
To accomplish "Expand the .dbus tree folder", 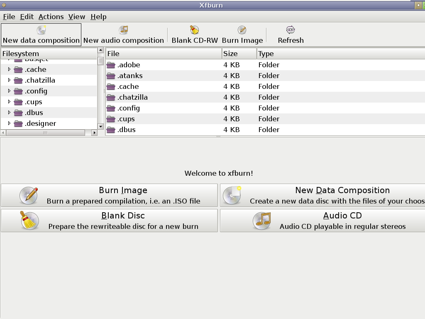I will click(x=9, y=112).
